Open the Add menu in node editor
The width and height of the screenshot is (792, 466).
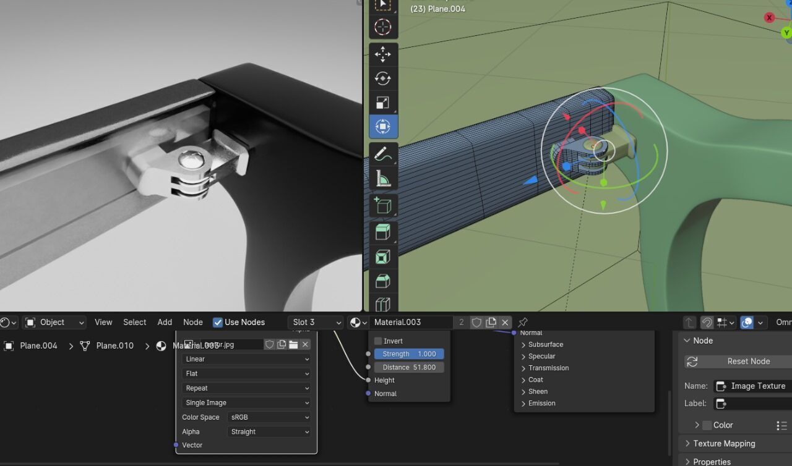[165, 322]
